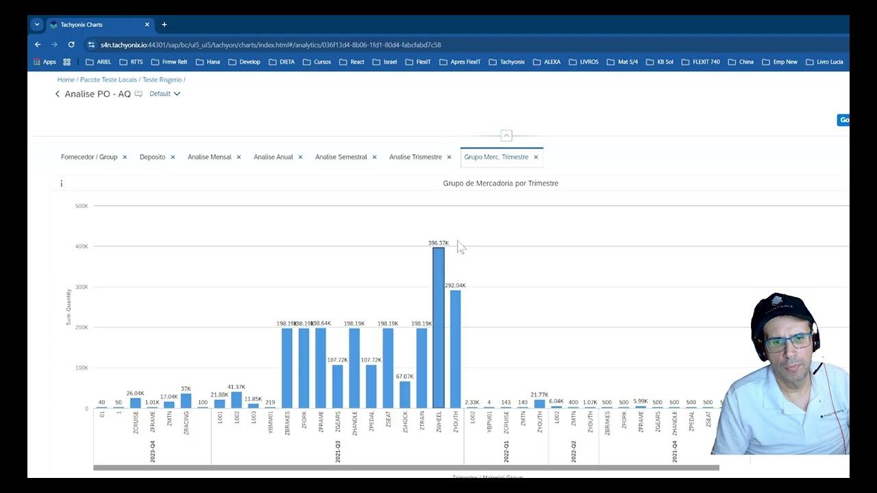877x493 pixels.
Task: Switch to Fornecedor / Group tab
Action: (89, 157)
